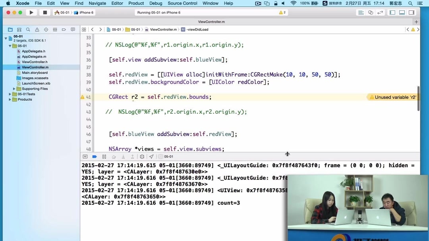Hide the debug area
This screenshot has width=429, height=241.
coord(85,156)
